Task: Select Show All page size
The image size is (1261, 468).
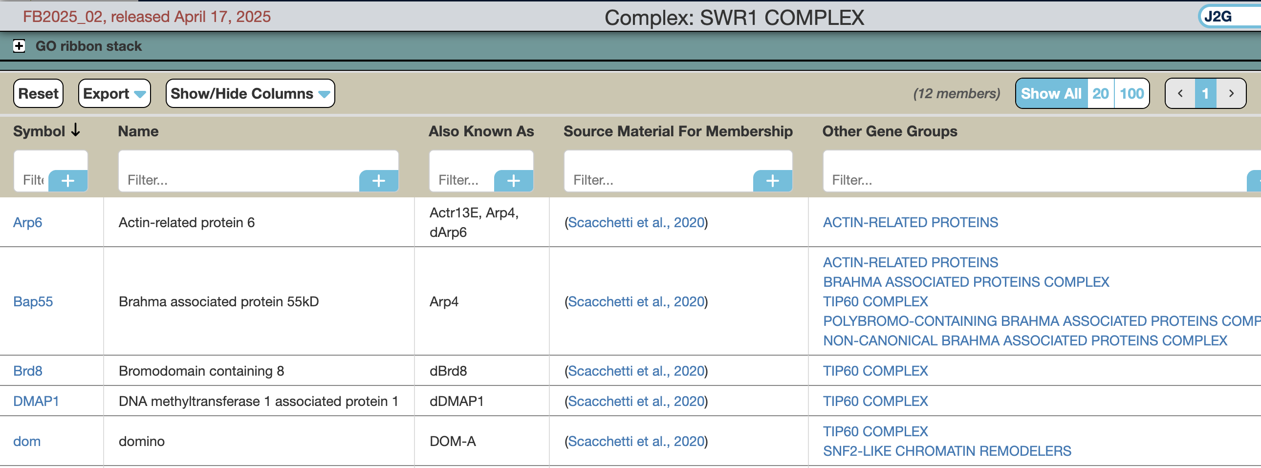Action: pos(1051,93)
